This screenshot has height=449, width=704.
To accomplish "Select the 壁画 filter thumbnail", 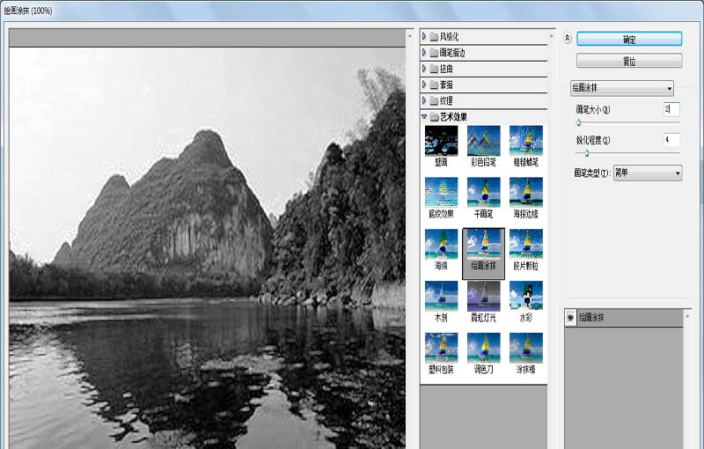I will [x=442, y=141].
